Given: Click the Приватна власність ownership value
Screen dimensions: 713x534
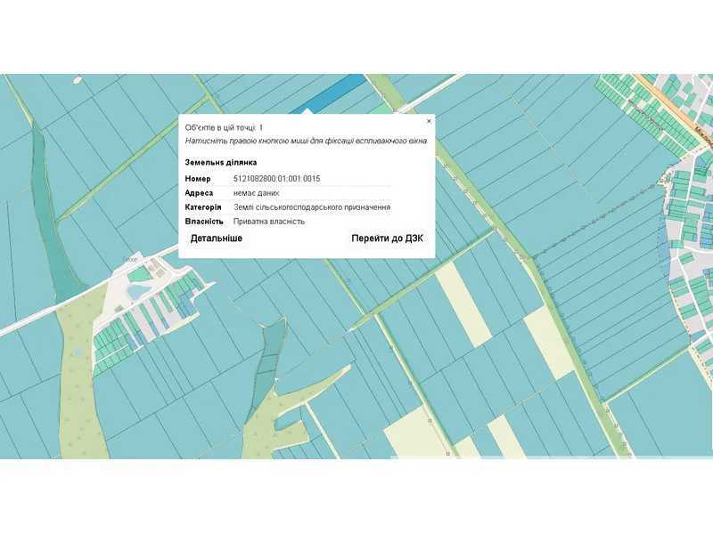Looking at the screenshot, I should point(269,222).
